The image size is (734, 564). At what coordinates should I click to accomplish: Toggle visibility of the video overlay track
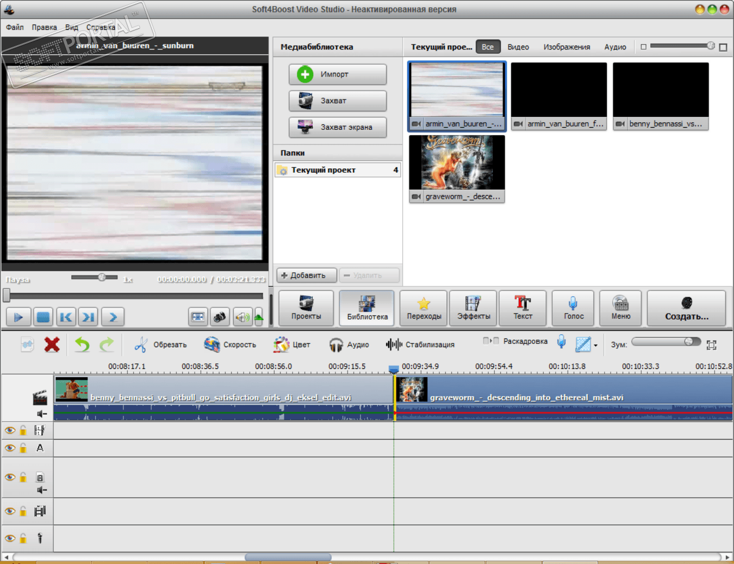(10, 477)
